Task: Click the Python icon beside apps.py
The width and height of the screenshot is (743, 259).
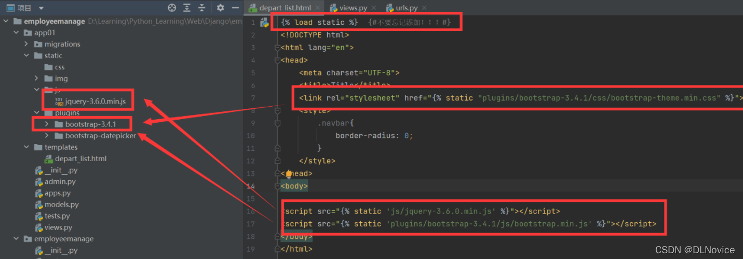Action: tap(38, 193)
